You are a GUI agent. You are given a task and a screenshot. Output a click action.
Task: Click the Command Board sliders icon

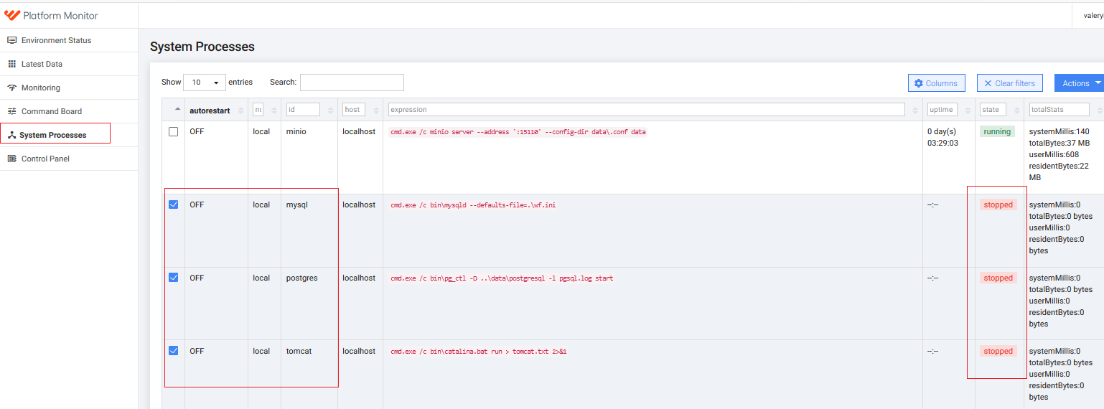[12, 111]
